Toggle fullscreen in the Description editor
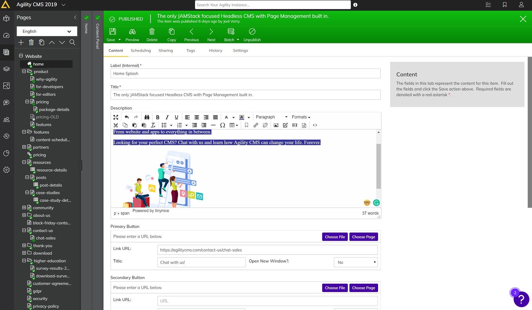532x310 pixels. [x=116, y=117]
